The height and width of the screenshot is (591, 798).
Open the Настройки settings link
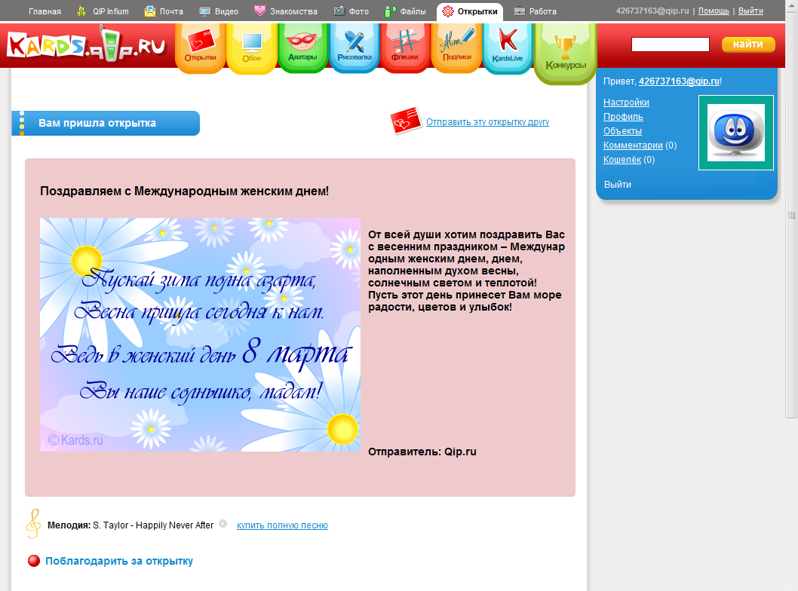626,103
